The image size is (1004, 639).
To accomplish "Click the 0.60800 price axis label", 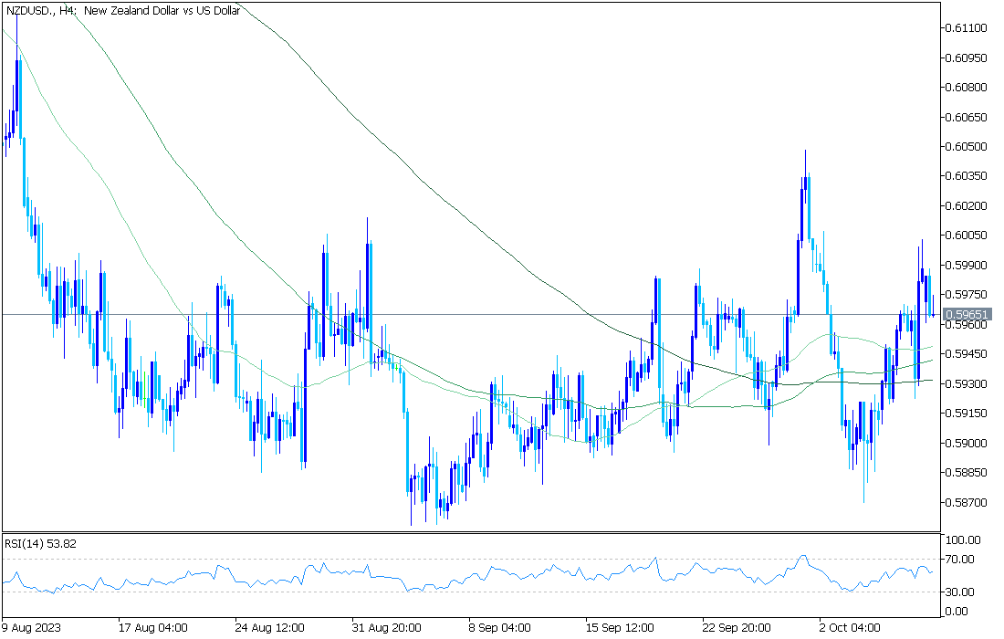I will click(967, 87).
